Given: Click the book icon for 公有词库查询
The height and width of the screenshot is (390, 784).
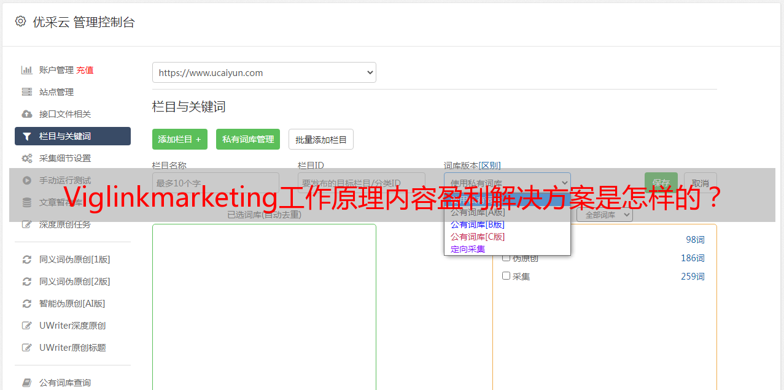Looking at the screenshot, I should click(26, 383).
